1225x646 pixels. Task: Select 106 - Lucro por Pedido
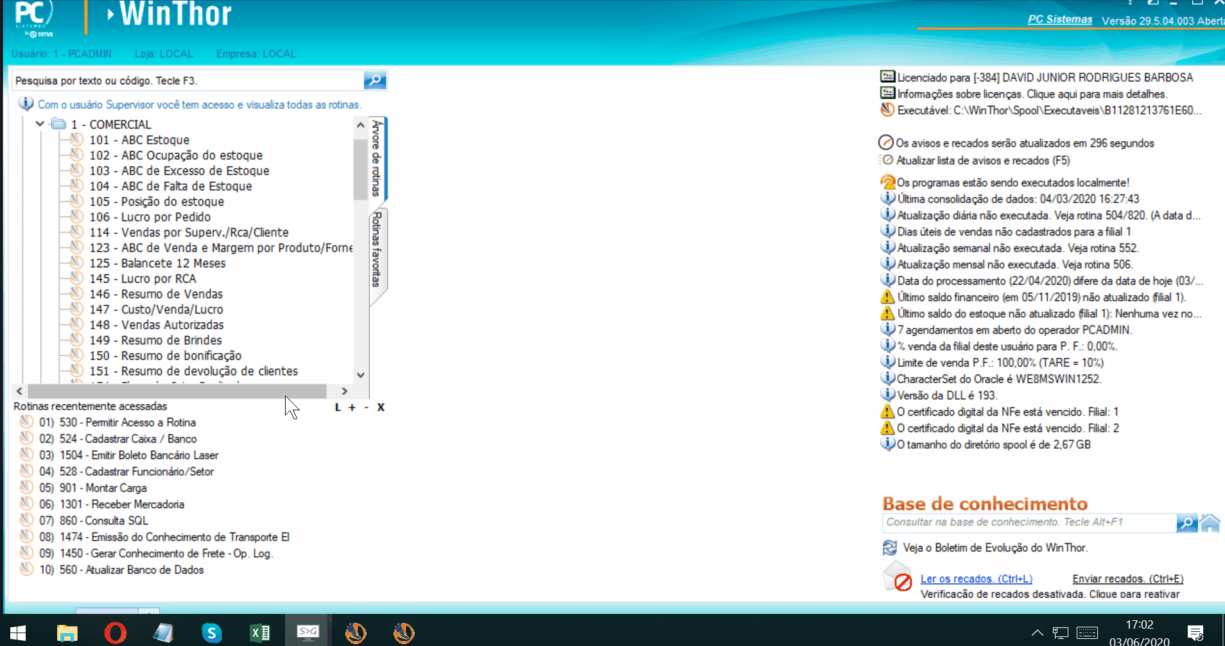coord(150,216)
